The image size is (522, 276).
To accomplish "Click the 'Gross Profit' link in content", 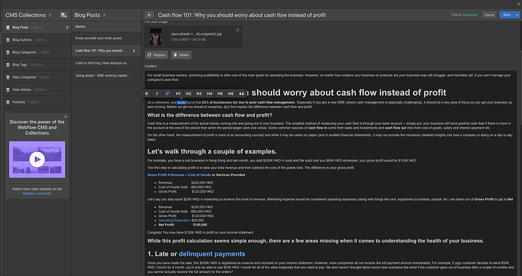I will tap(157, 175).
